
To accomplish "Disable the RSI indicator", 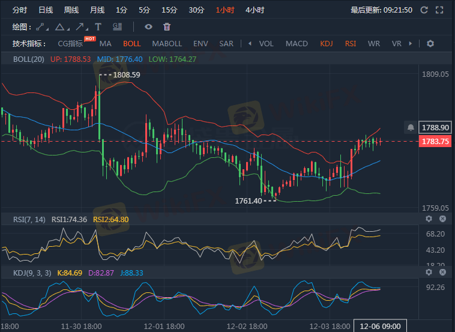I will (x=350, y=44).
